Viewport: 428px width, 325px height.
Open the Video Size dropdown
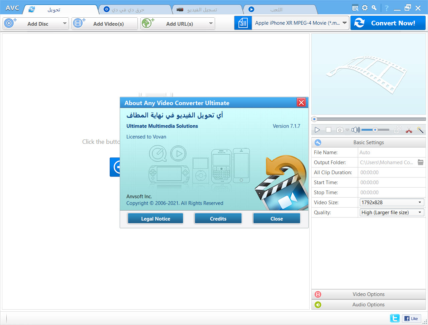coord(392,203)
